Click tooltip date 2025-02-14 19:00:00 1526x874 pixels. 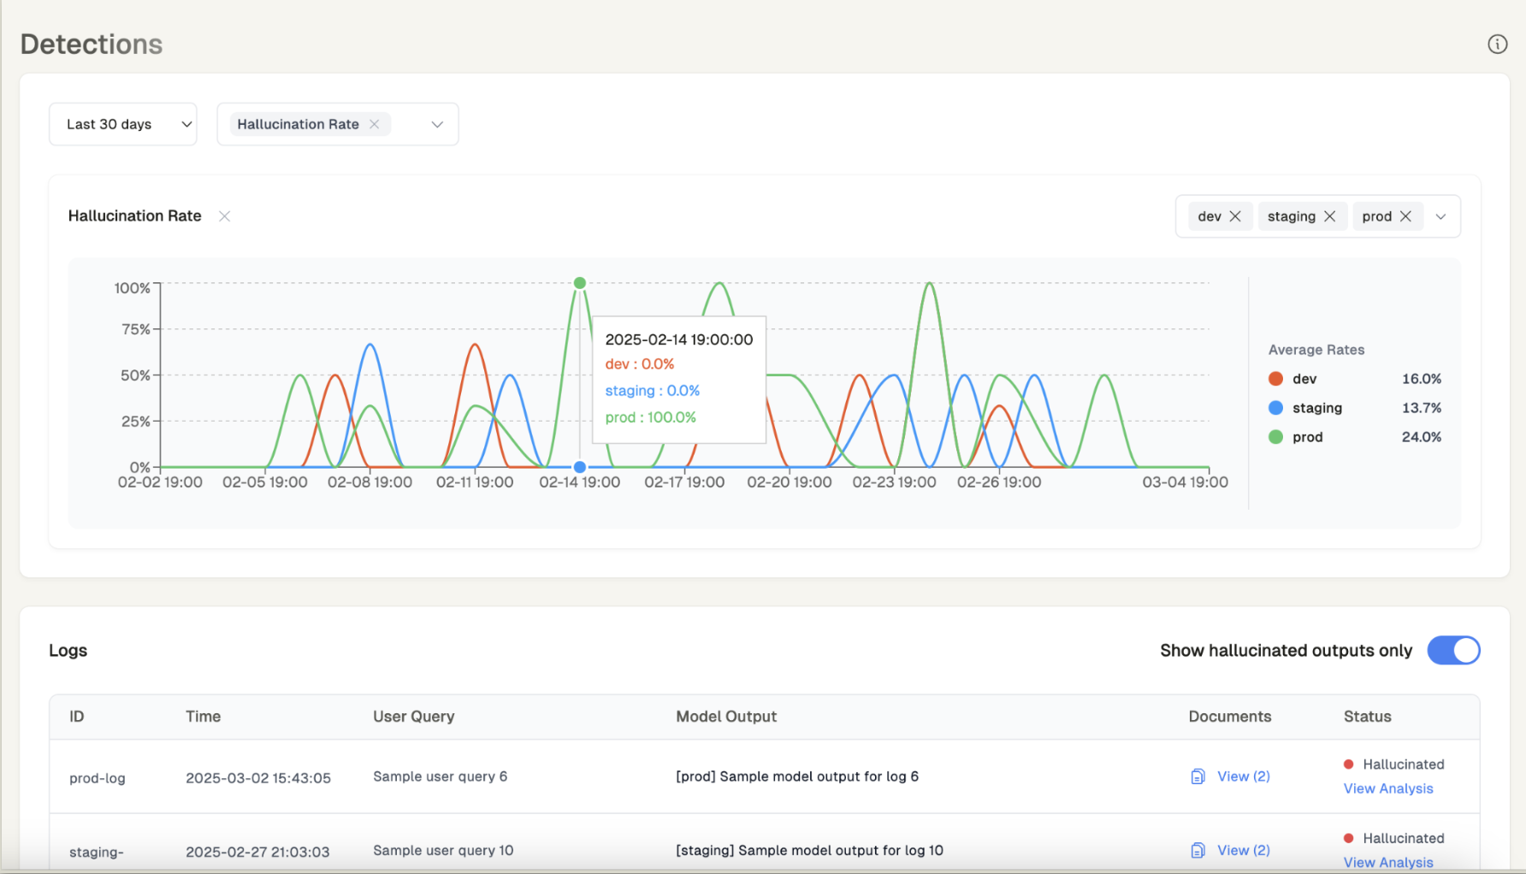click(x=679, y=340)
